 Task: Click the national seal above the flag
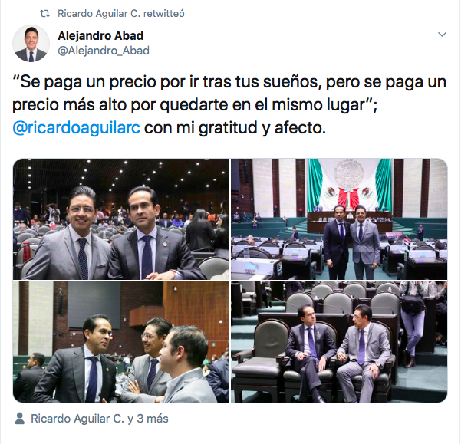[x=349, y=174]
